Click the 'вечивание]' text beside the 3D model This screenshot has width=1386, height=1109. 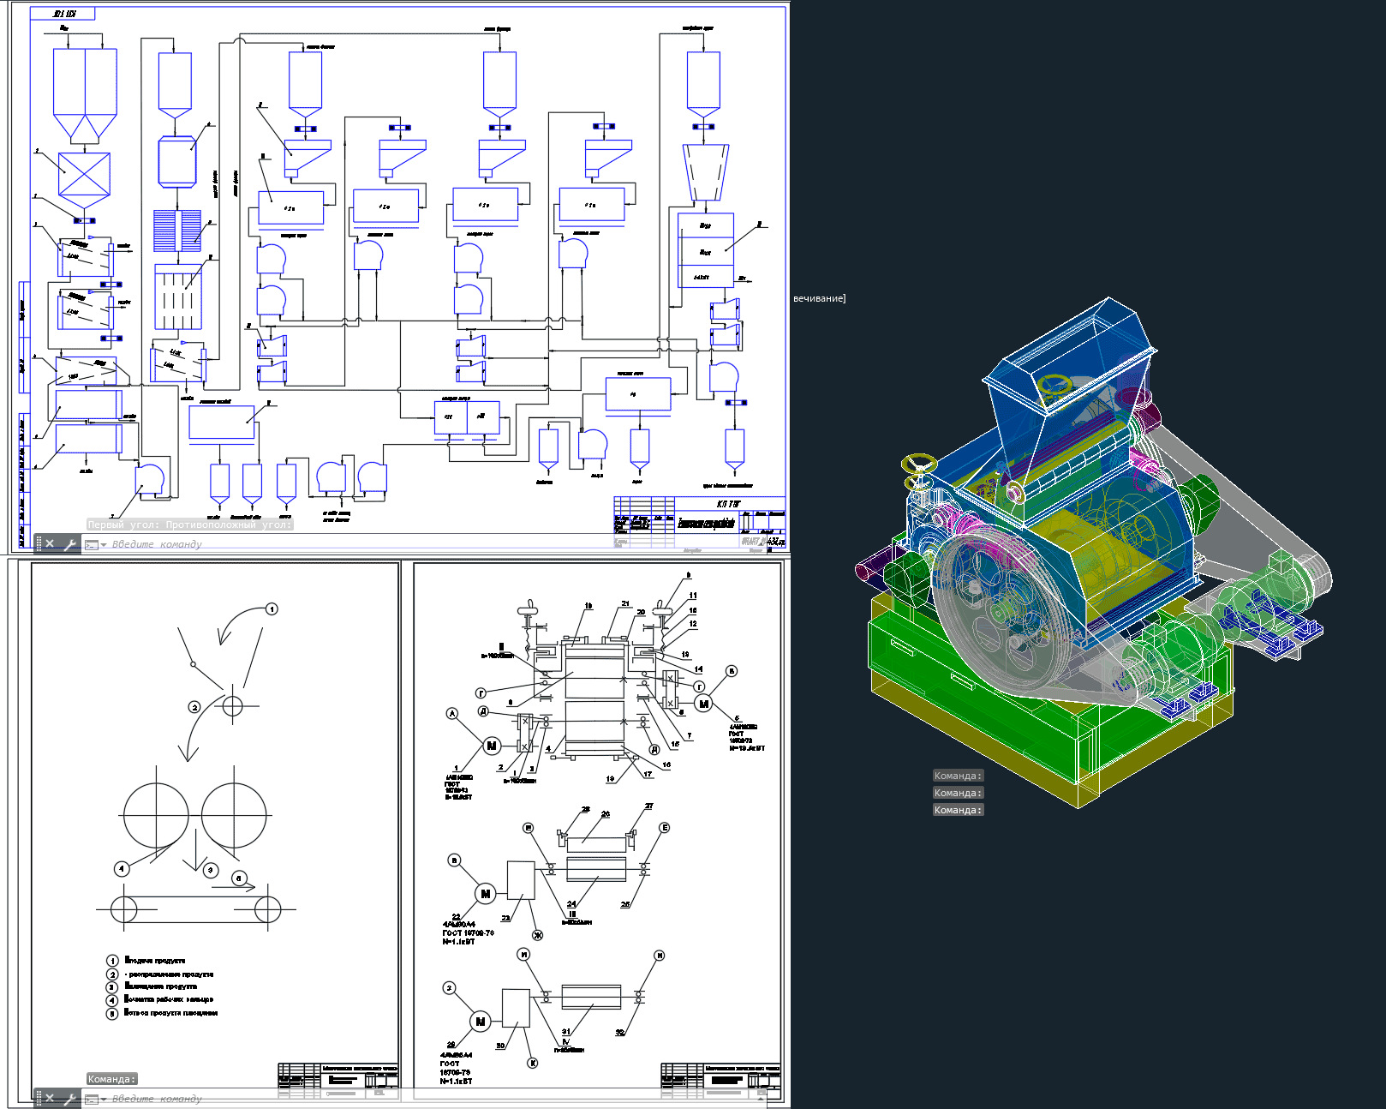pyautogui.click(x=819, y=298)
